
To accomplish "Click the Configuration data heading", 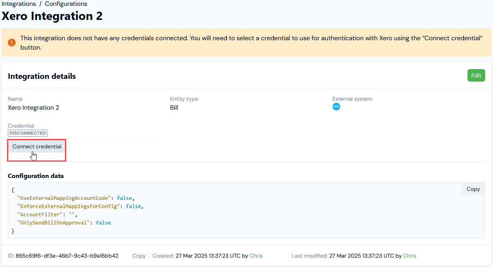I will click(36, 176).
